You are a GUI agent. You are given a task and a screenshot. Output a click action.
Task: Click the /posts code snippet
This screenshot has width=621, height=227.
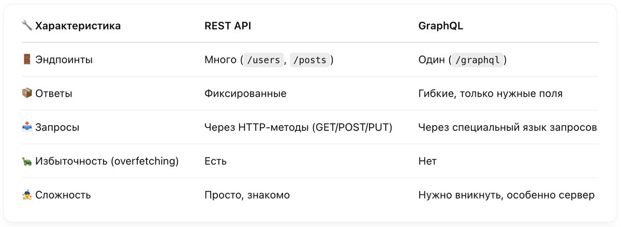[309, 60]
